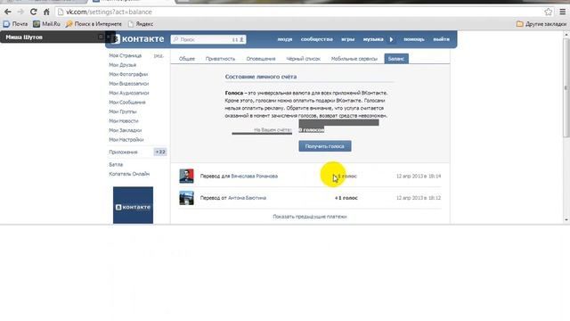
Task: Open Мои Сообщения in the sidebar
Action: [127, 103]
